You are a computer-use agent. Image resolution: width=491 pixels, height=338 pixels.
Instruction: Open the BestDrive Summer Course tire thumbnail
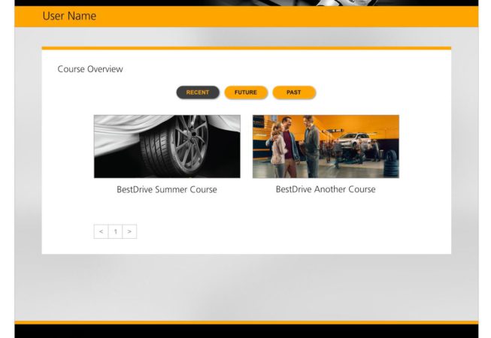(x=167, y=146)
